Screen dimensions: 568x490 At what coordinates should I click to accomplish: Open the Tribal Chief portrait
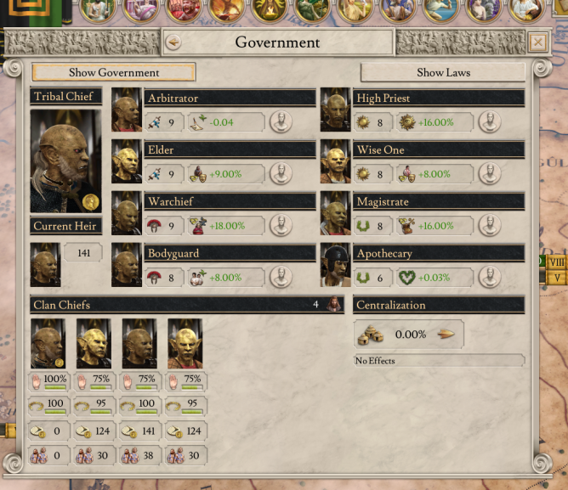click(x=65, y=161)
